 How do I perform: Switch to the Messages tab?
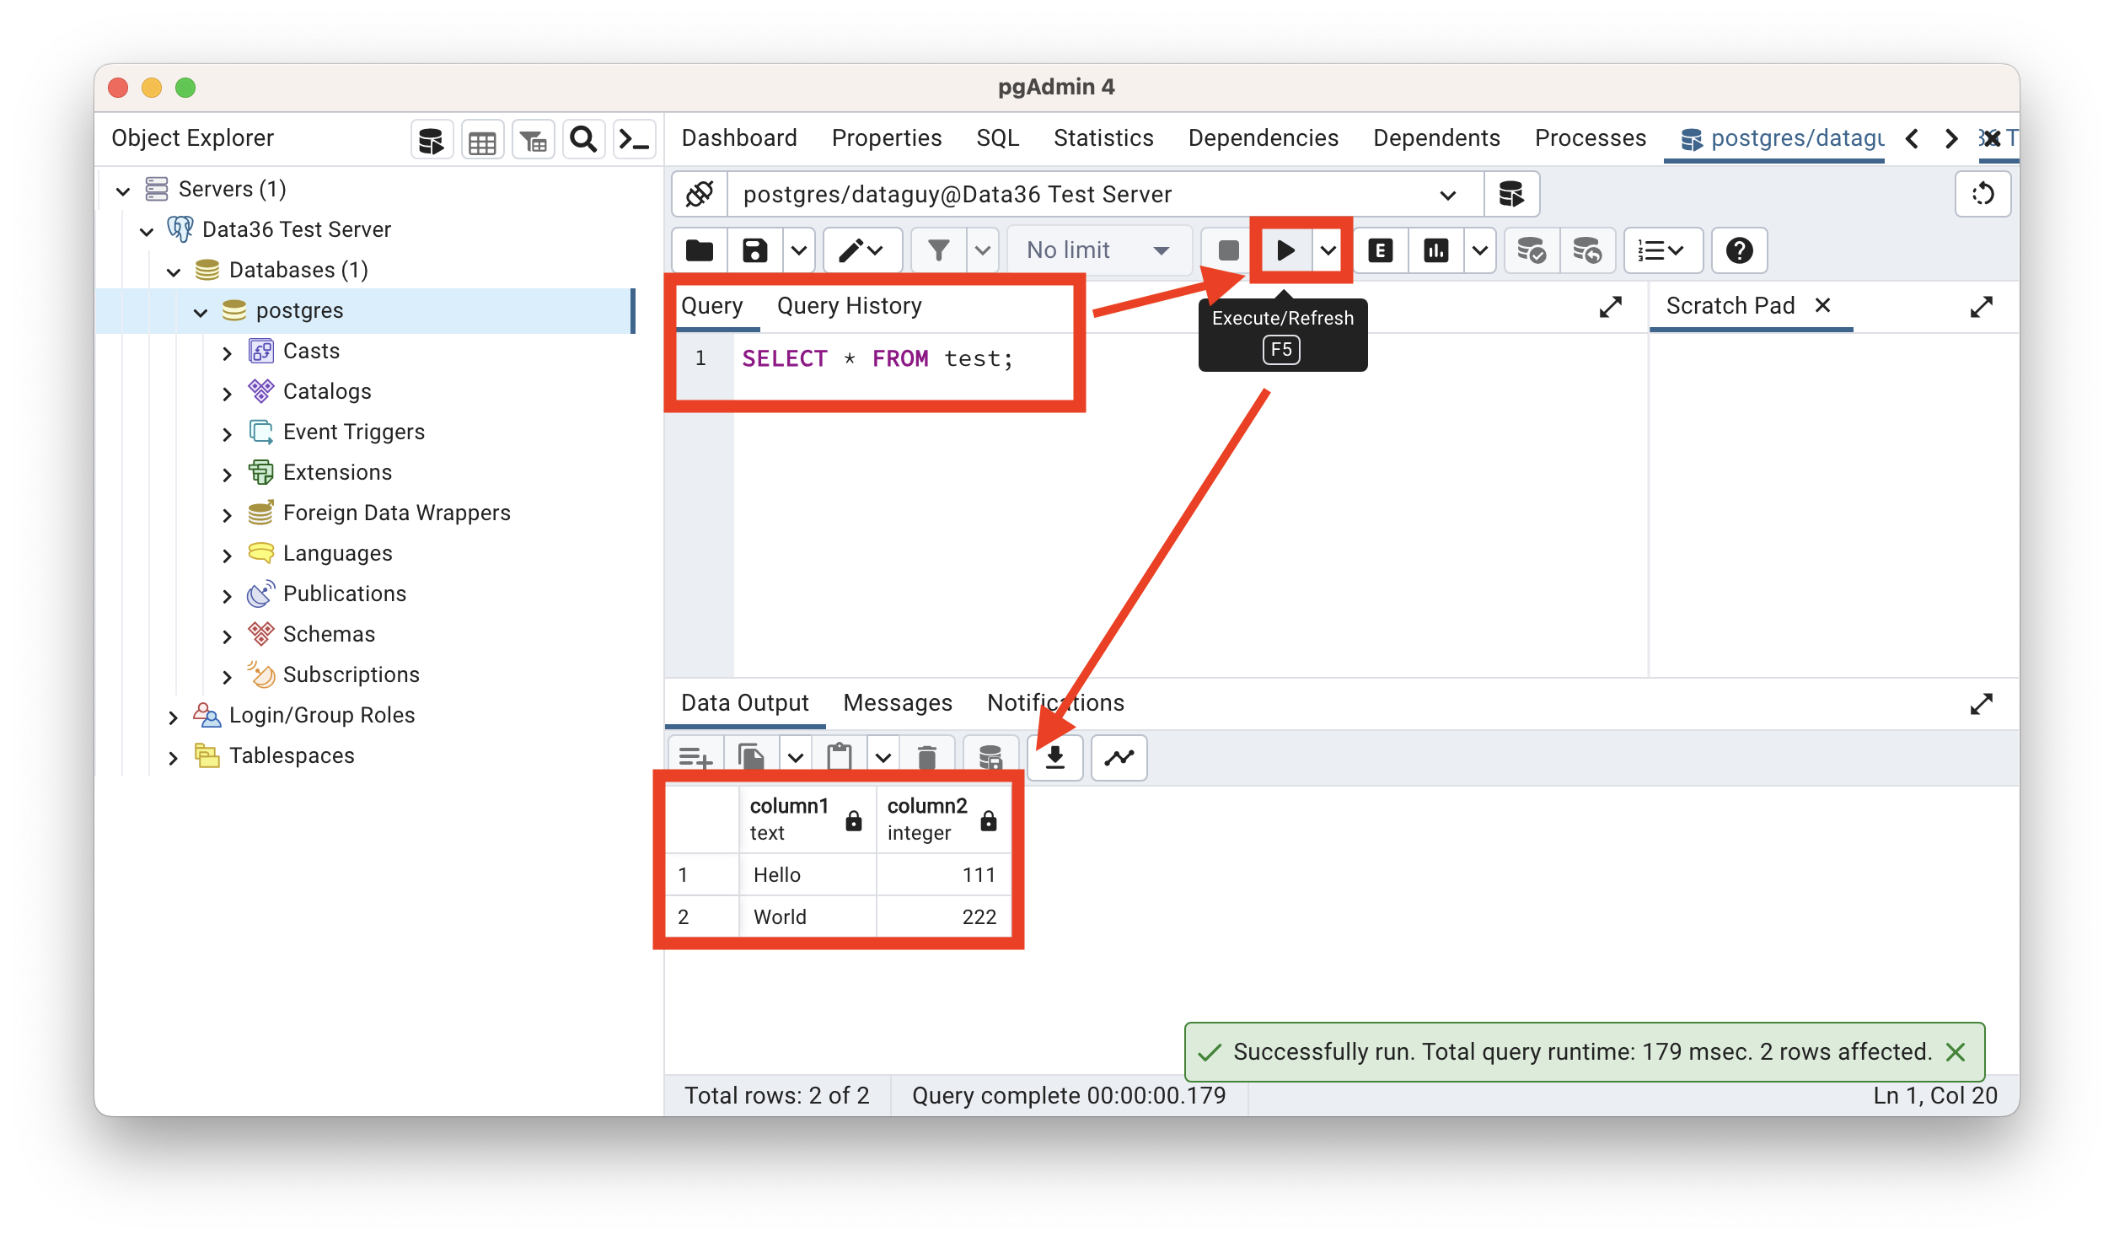[897, 702]
